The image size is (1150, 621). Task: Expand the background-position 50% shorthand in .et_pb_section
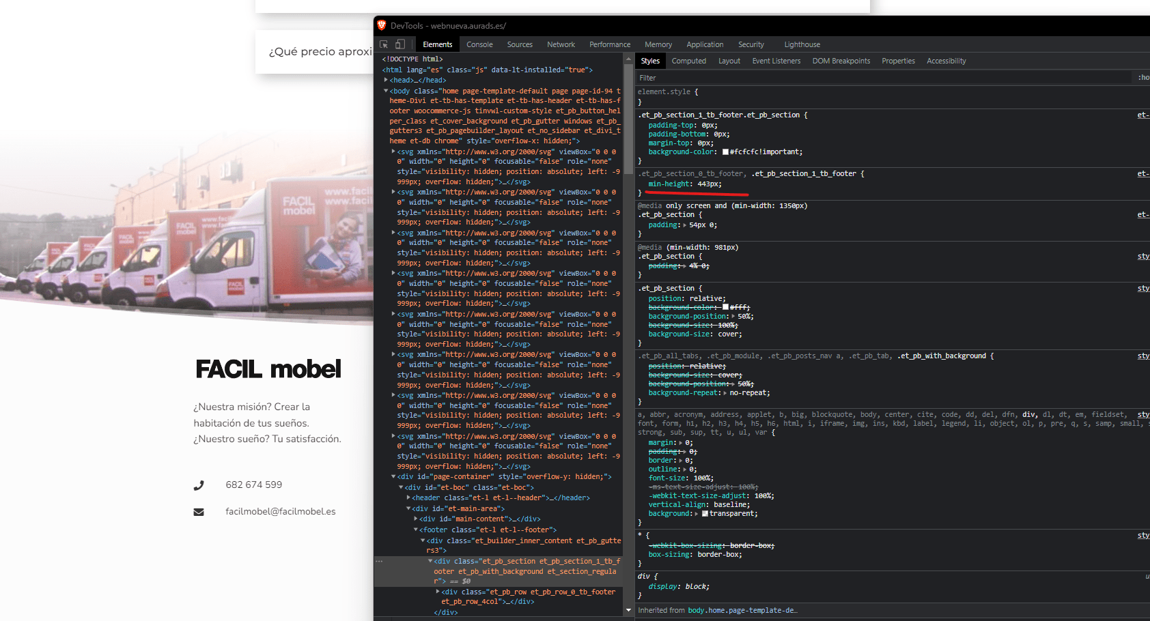point(733,317)
